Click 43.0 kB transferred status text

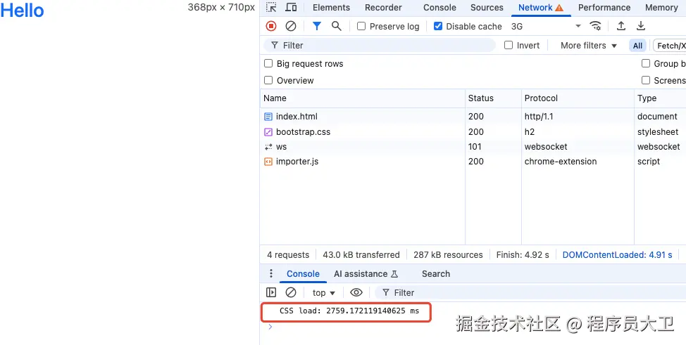[361, 255]
